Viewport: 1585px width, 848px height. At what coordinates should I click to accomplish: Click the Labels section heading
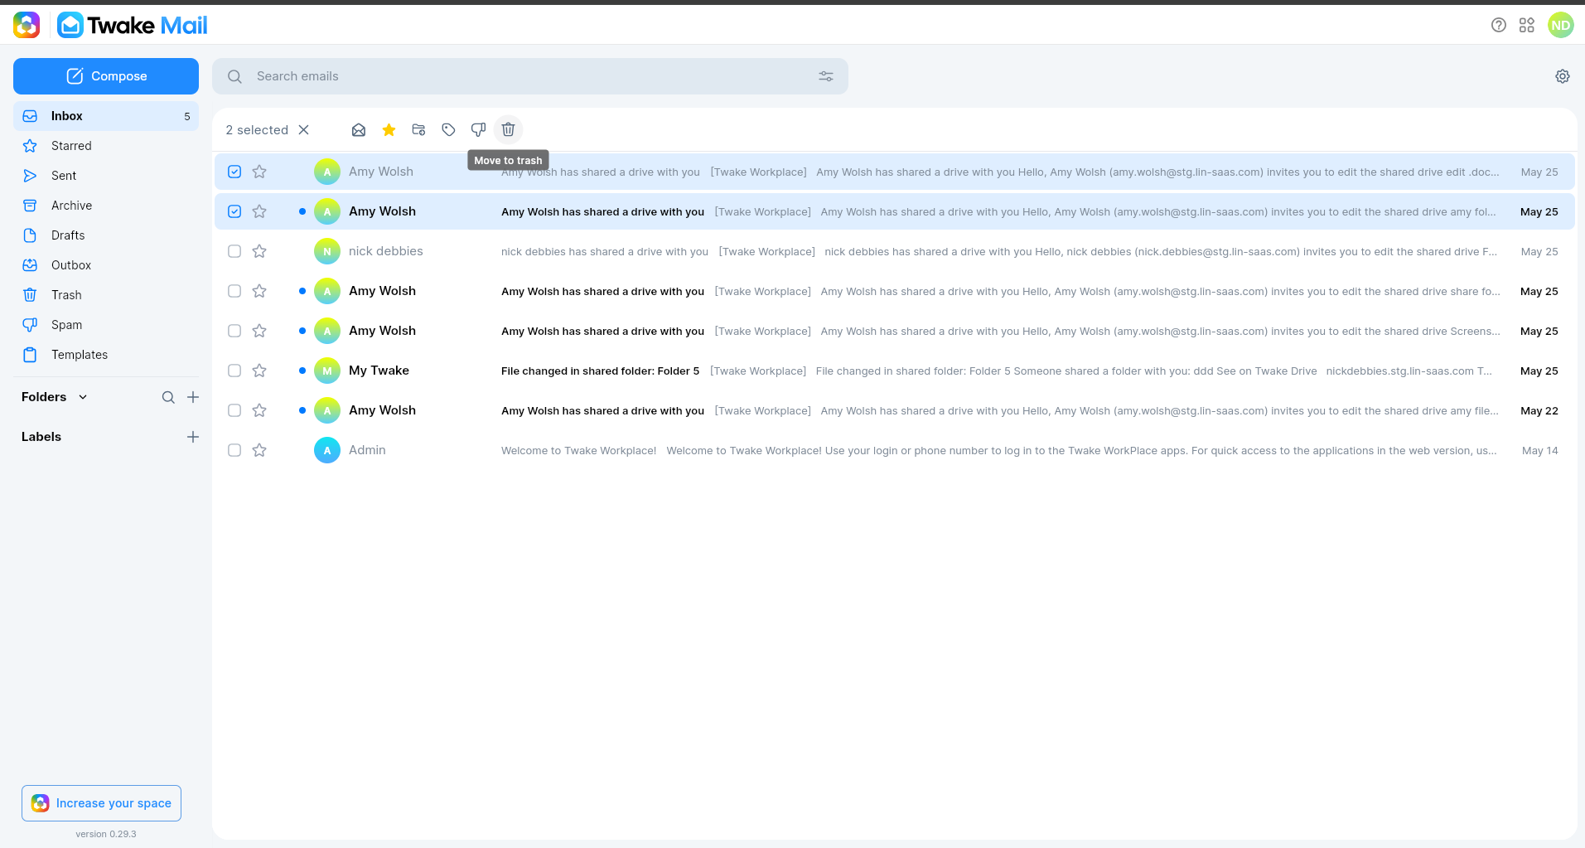tap(41, 437)
